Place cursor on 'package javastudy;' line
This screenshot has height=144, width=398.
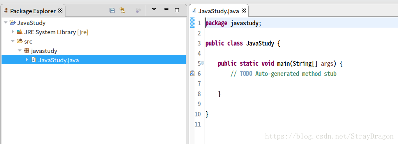point(233,23)
